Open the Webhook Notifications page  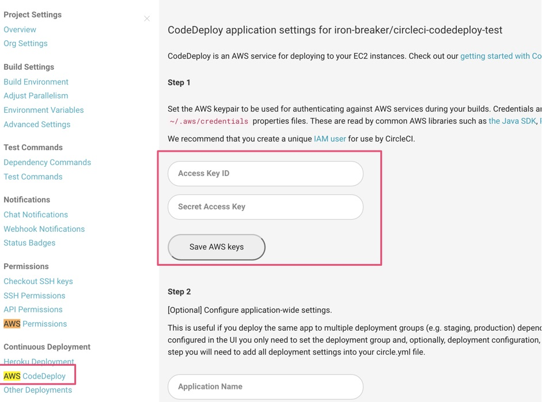tap(44, 228)
